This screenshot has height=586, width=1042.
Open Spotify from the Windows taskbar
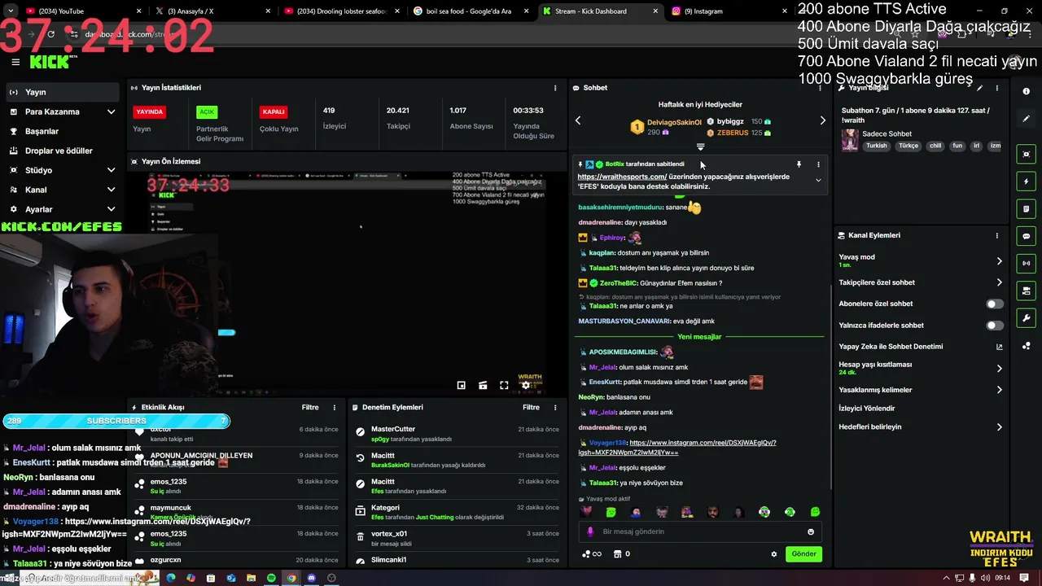[271, 578]
